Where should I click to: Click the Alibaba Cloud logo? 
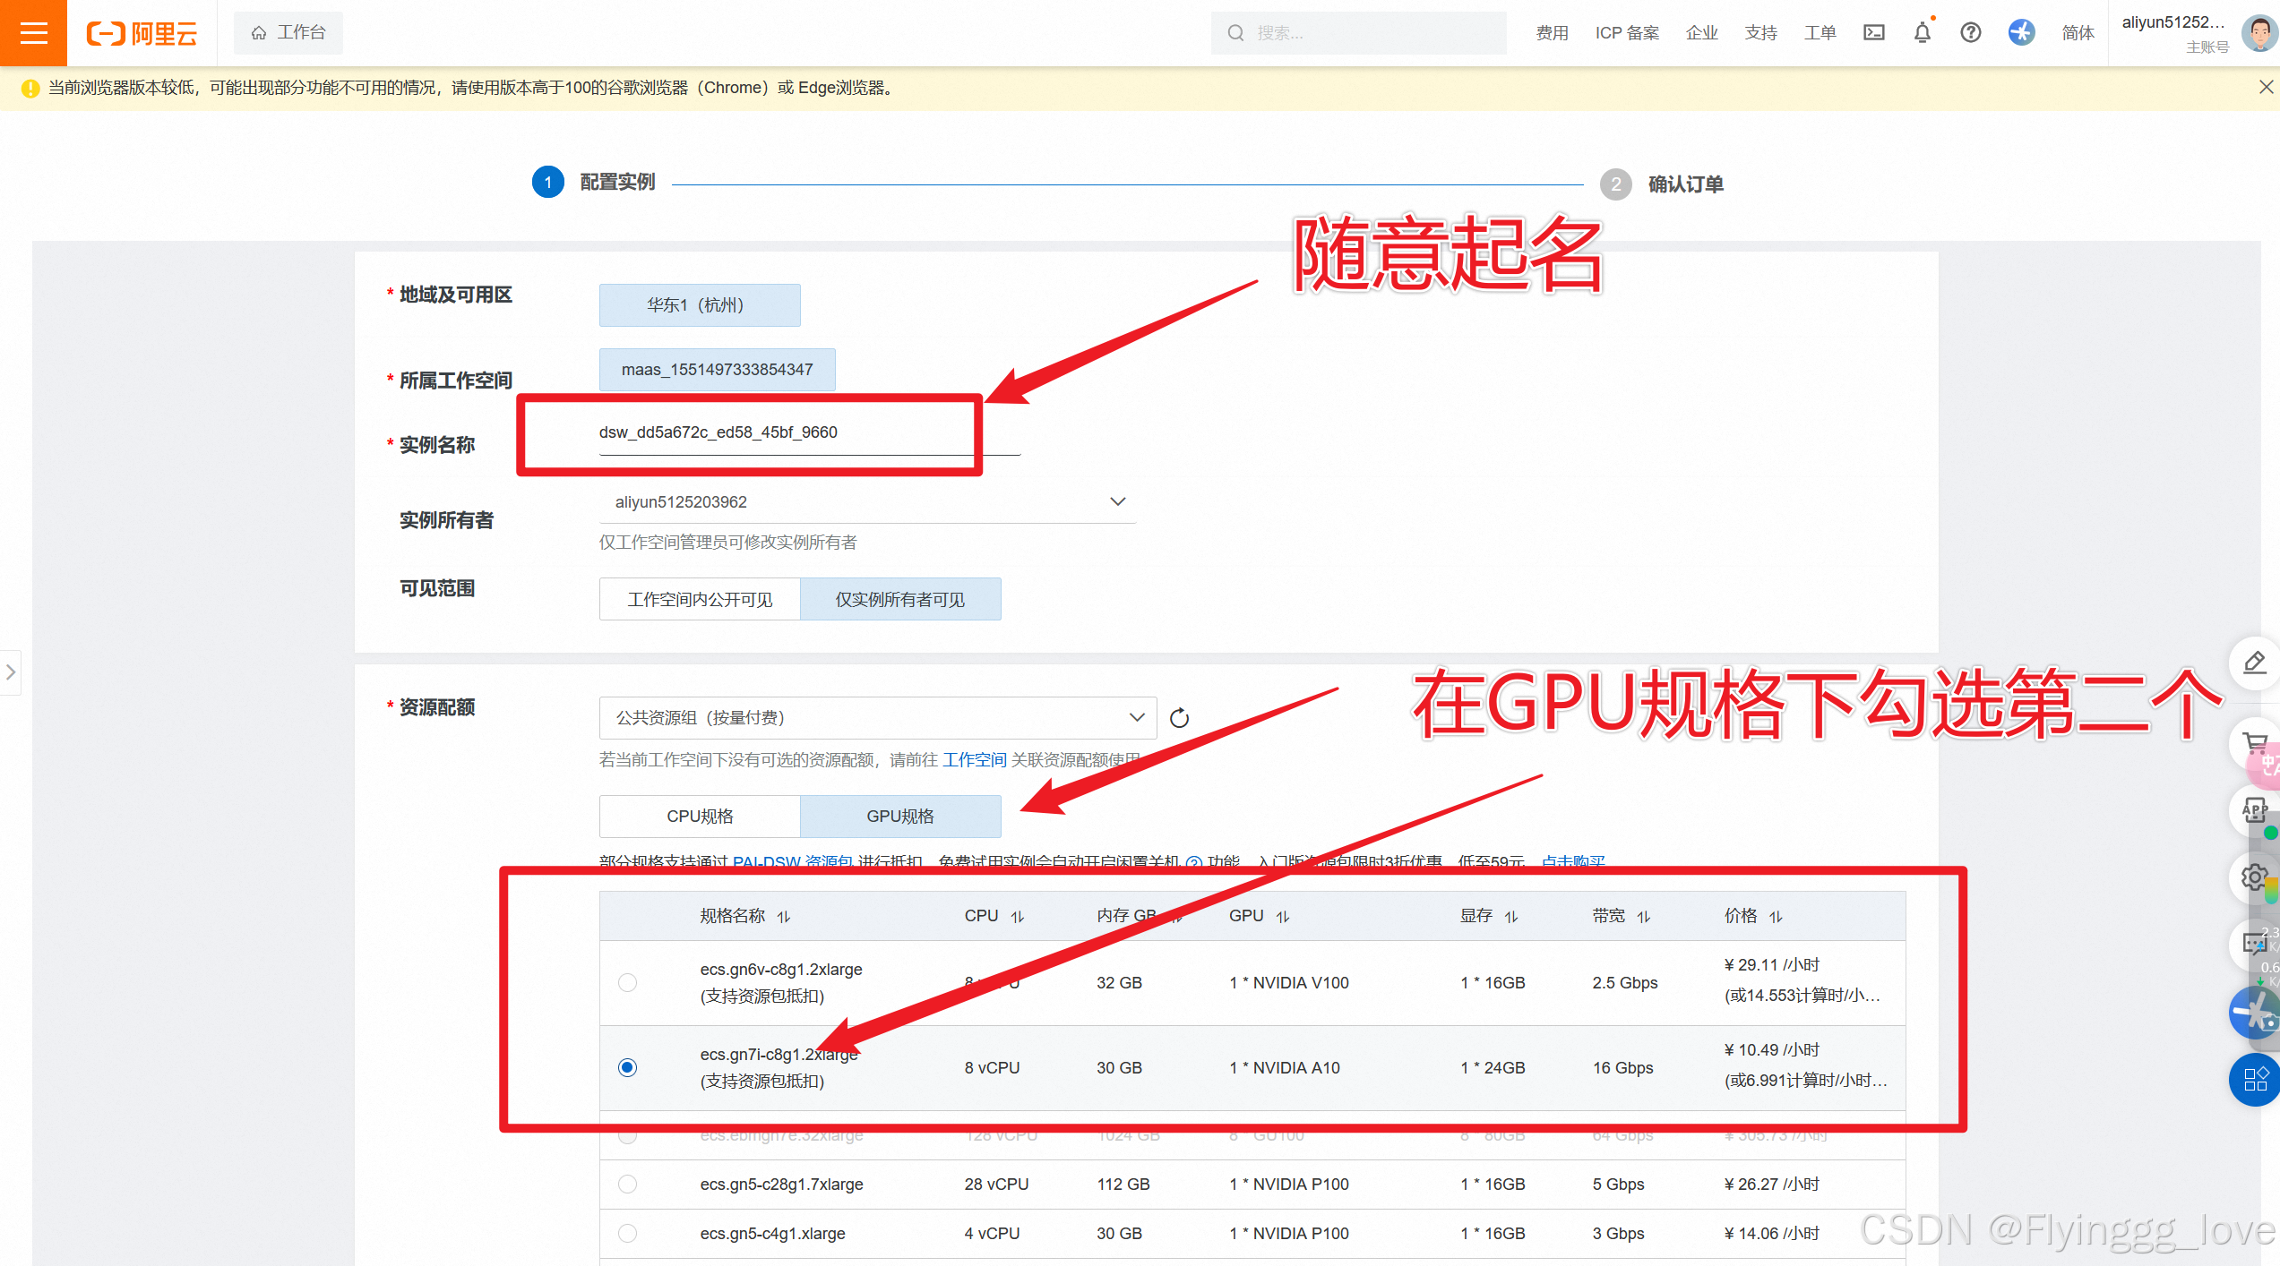click(x=142, y=34)
